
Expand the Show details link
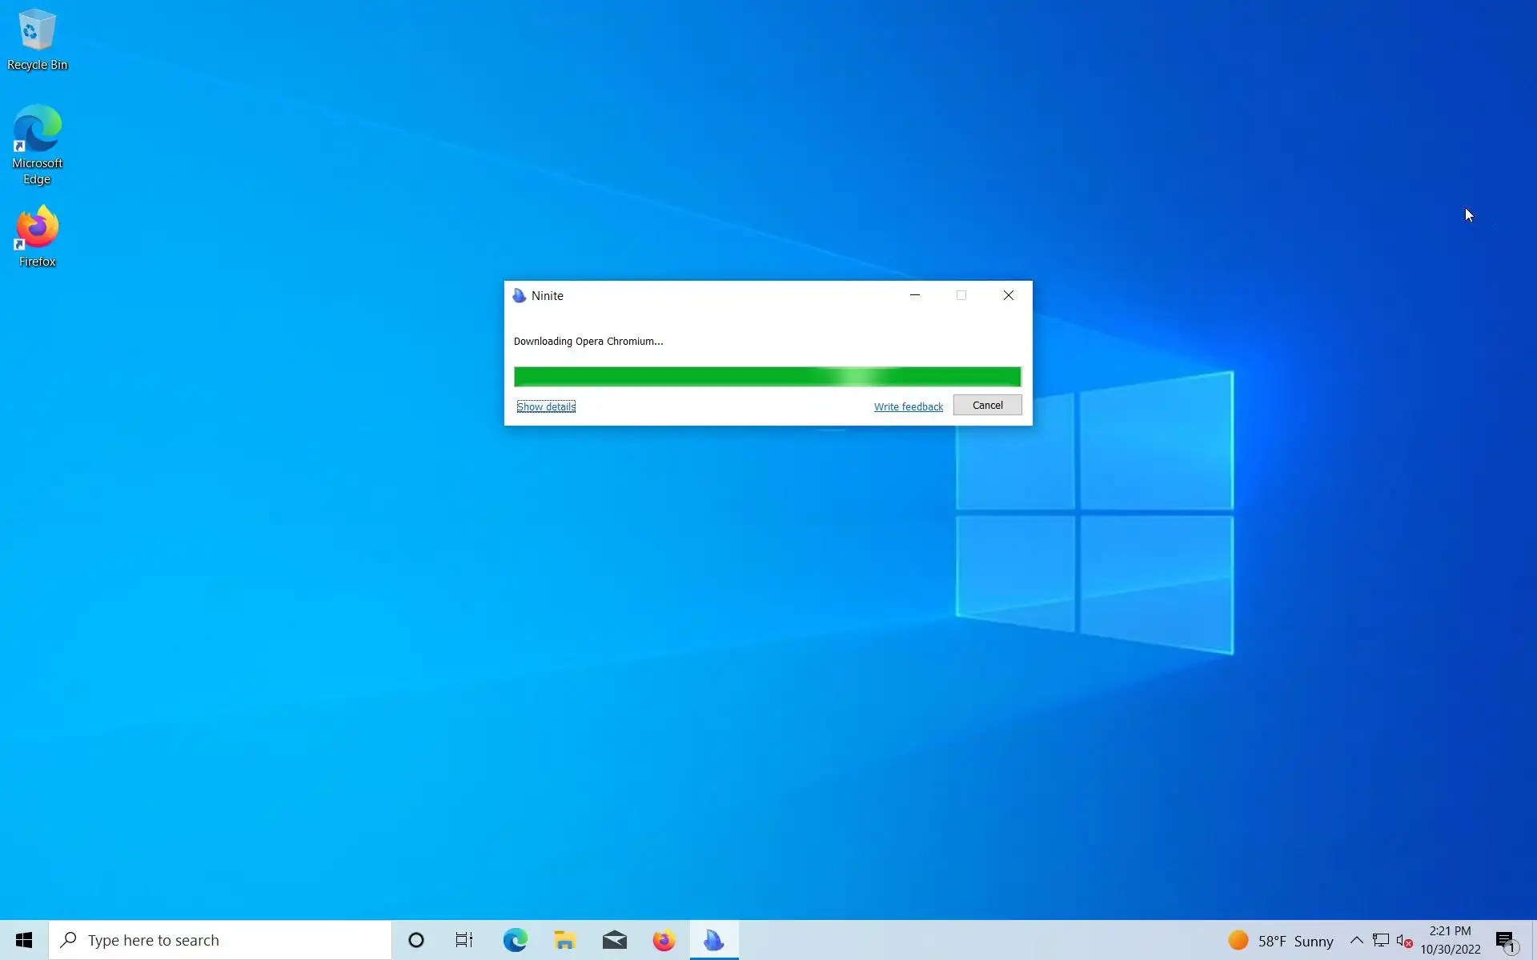click(x=546, y=406)
